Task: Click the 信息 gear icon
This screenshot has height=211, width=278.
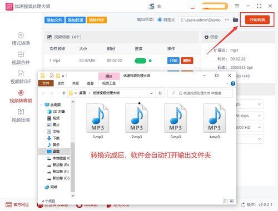Action: [206, 37]
